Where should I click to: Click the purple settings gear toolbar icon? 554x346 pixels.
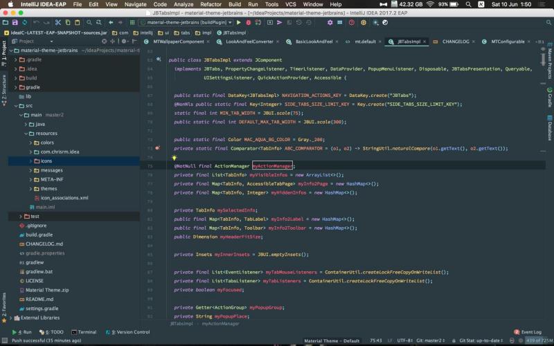[330, 22]
